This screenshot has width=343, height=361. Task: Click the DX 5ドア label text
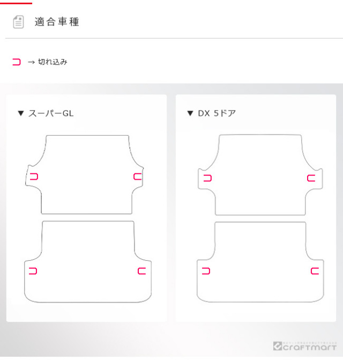[217, 113]
